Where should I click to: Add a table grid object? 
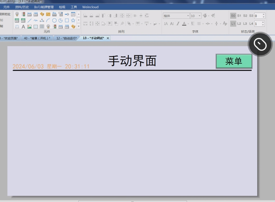(x=42, y=26)
